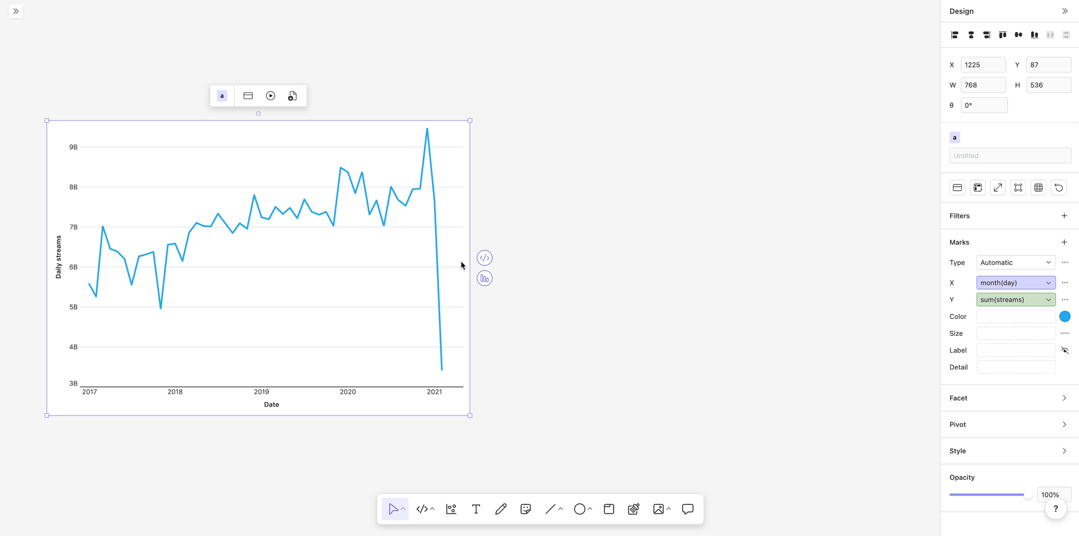Click the card display icon in floating toolbar
The width and height of the screenshot is (1079, 536).
coord(248,96)
